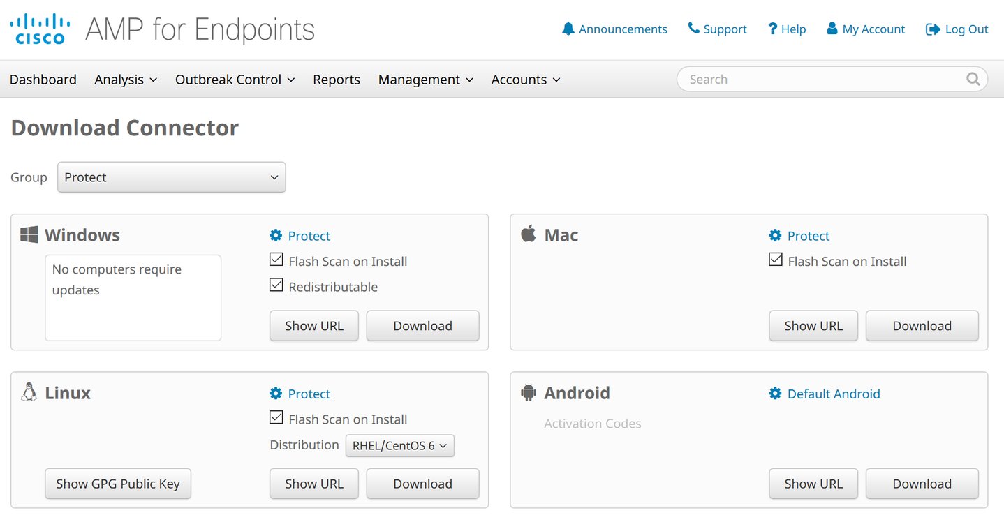This screenshot has width=1004, height=522.
Task: Open the Announcements bell icon
Action: click(568, 29)
